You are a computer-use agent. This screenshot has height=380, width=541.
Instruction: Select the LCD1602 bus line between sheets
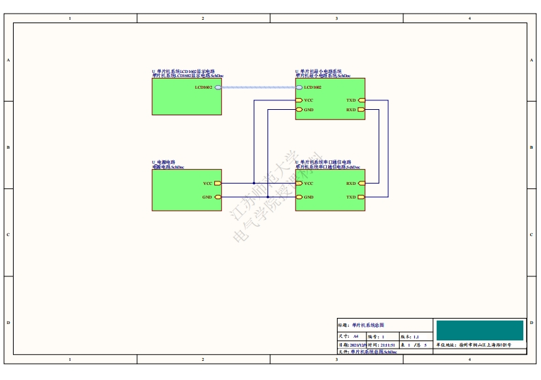coord(258,87)
